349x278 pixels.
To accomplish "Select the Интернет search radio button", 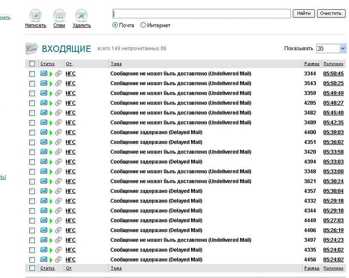I will pos(143,25).
